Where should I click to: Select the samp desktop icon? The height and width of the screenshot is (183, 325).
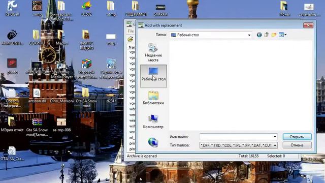(37, 8)
